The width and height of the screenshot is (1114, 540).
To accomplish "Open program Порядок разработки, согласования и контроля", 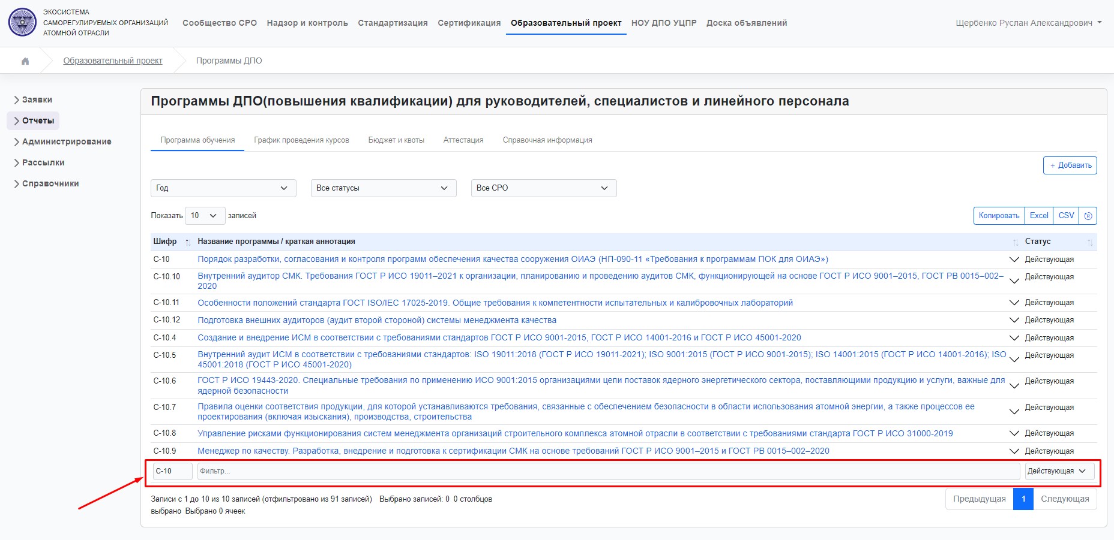I will point(513,260).
